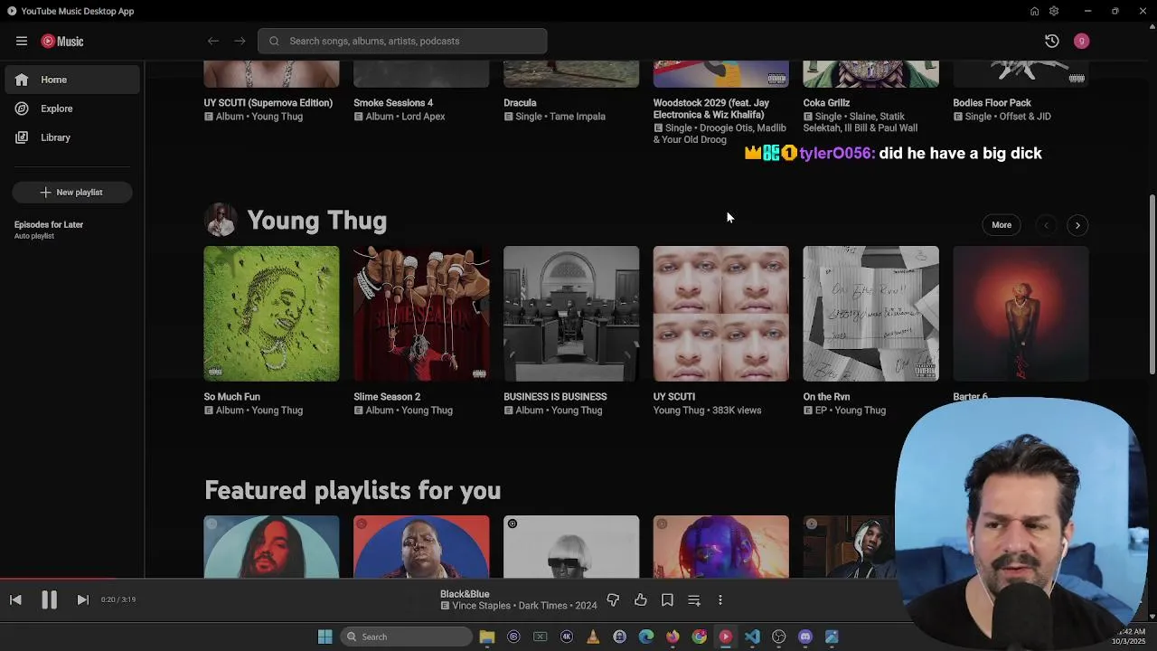Open the account profile avatar

click(x=1081, y=41)
